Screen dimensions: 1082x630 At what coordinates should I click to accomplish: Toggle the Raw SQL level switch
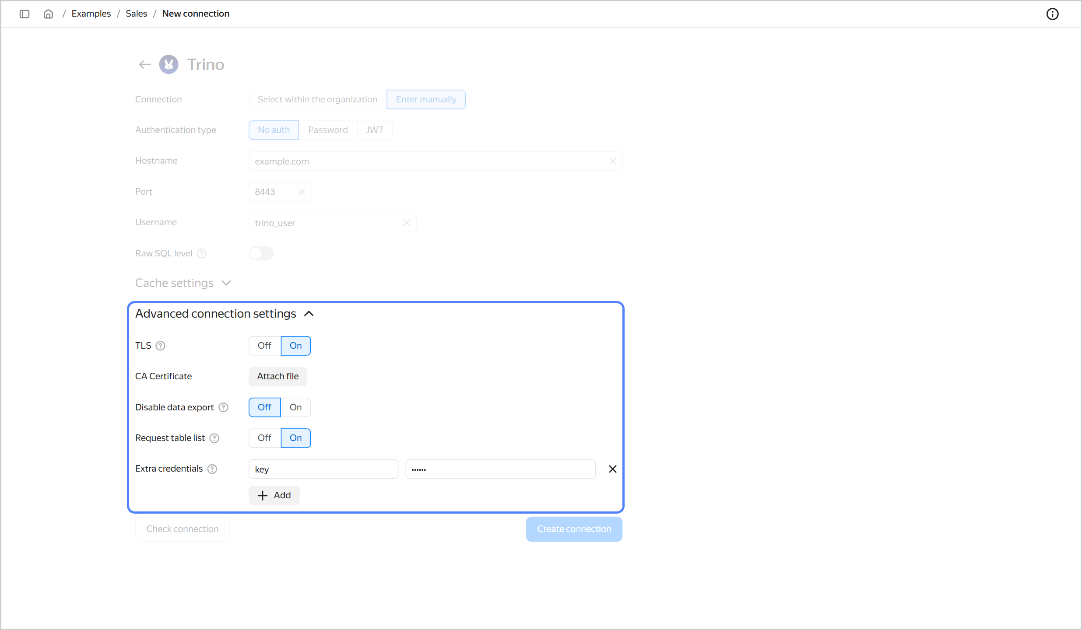(261, 253)
